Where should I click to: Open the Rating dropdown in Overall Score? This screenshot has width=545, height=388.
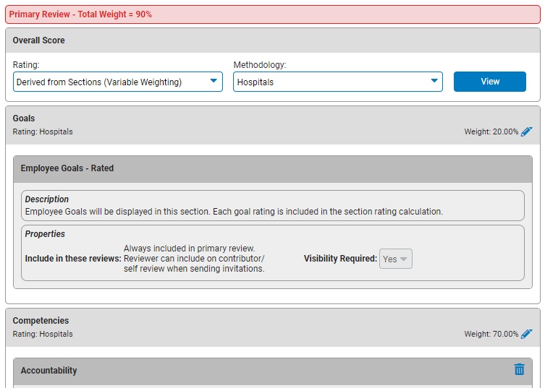point(117,82)
